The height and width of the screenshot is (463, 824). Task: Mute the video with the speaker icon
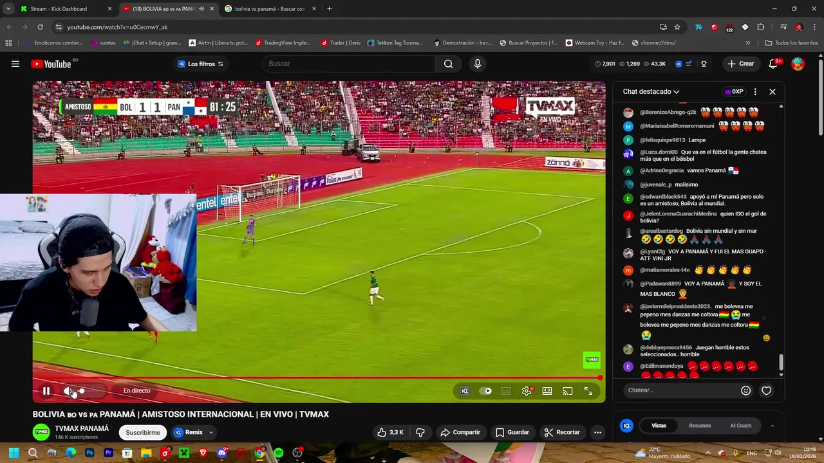point(68,391)
